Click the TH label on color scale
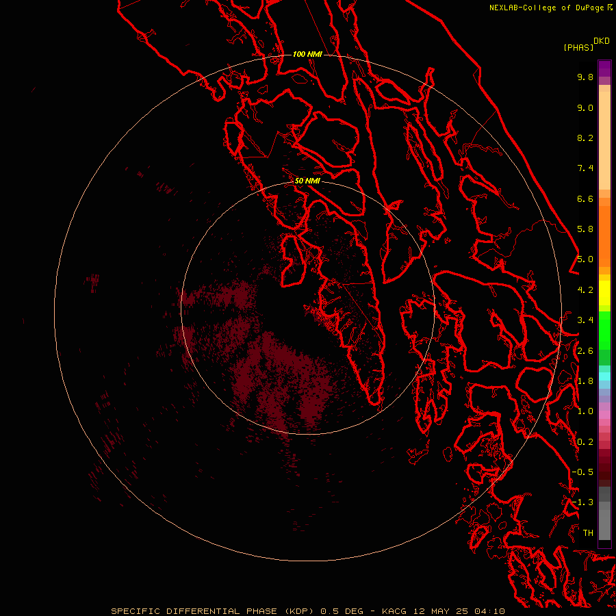This screenshot has width=616, height=616. (588, 533)
